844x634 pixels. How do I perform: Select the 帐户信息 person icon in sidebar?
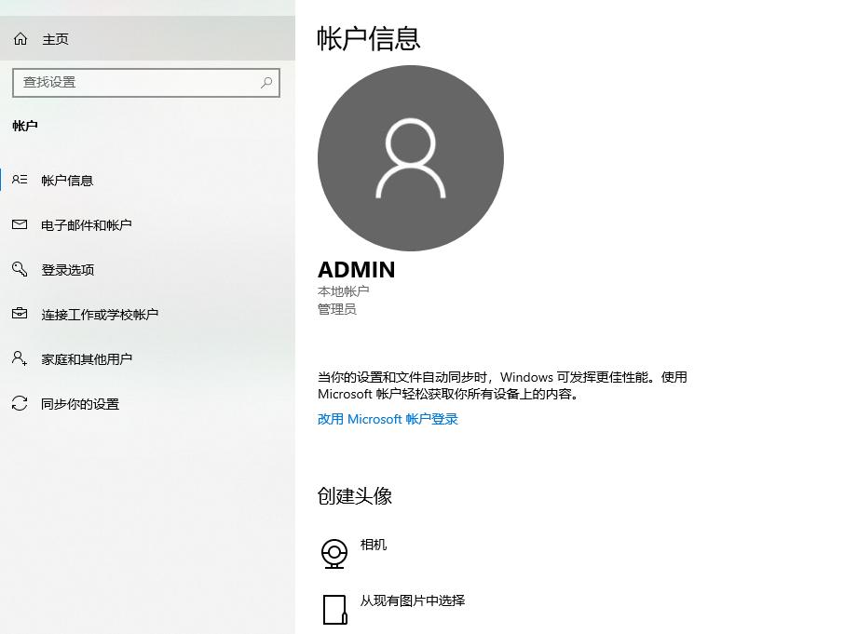click(x=20, y=181)
